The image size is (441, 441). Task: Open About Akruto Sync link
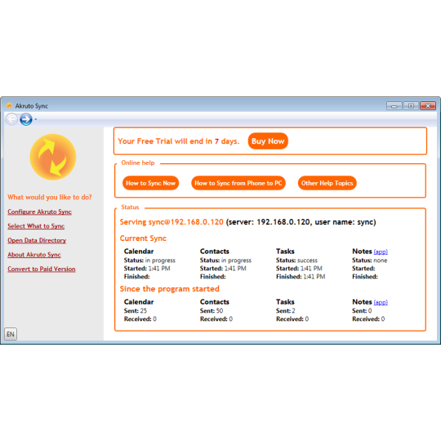click(x=34, y=255)
